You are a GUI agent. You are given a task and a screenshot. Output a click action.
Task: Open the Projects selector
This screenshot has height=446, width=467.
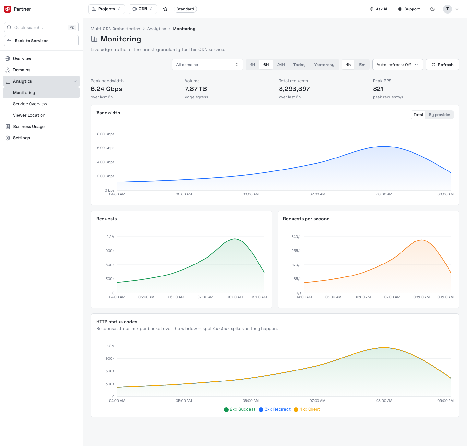click(x=106, y=9)
